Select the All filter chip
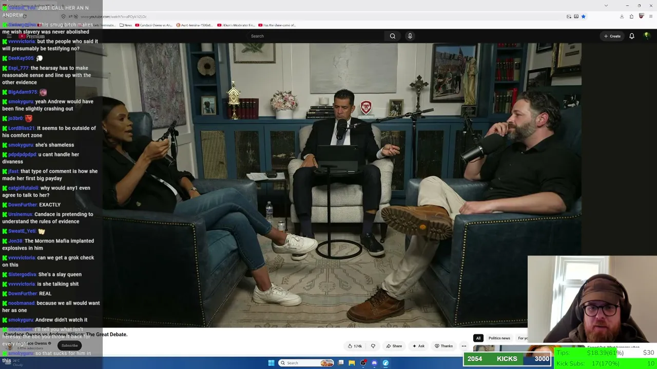The width and height of the screenshot is (657, 369). coord(478,338)
